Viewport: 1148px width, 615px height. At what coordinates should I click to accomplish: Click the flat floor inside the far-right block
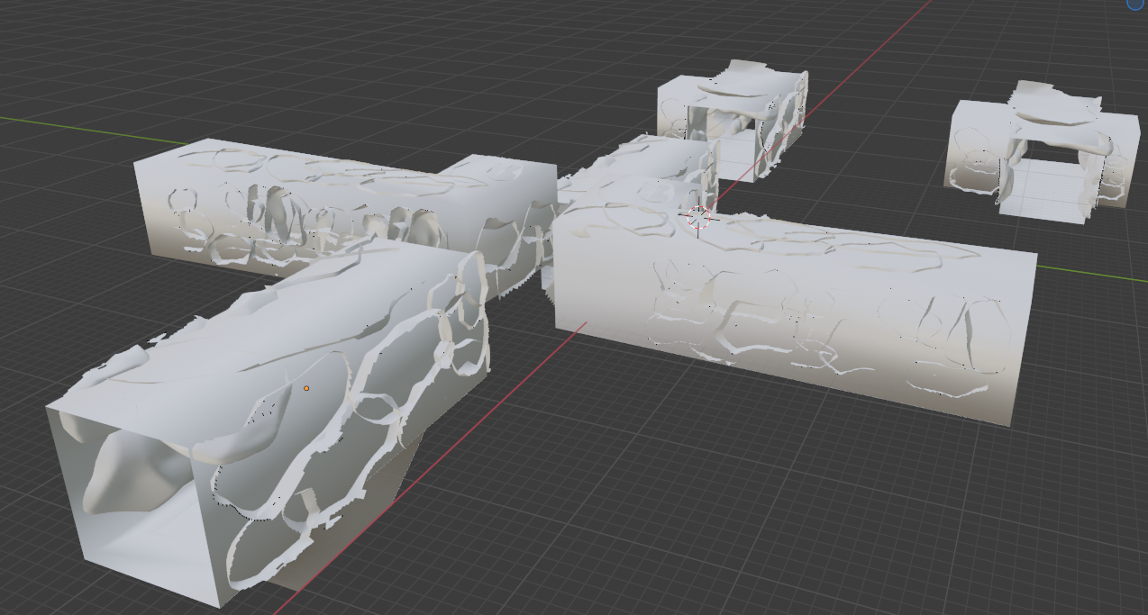tap(1045, 203)
